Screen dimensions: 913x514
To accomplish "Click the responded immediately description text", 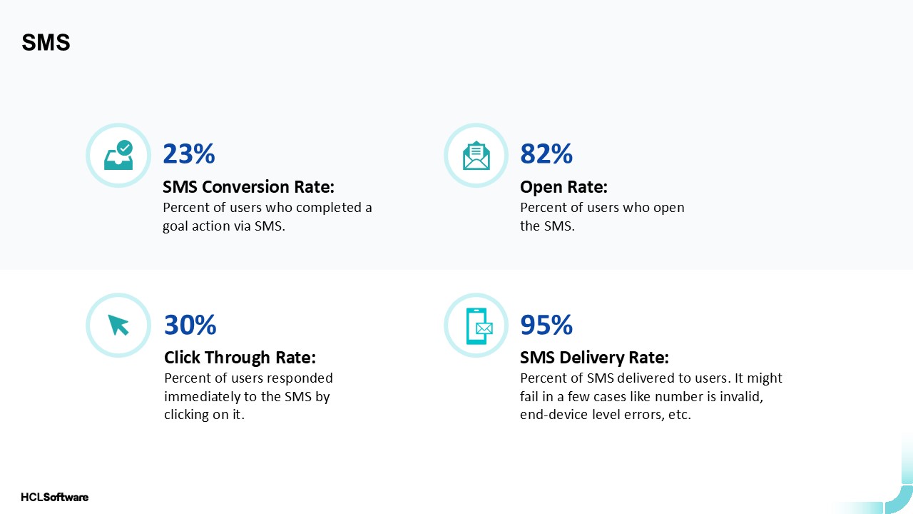I will [x=248, y=396].
